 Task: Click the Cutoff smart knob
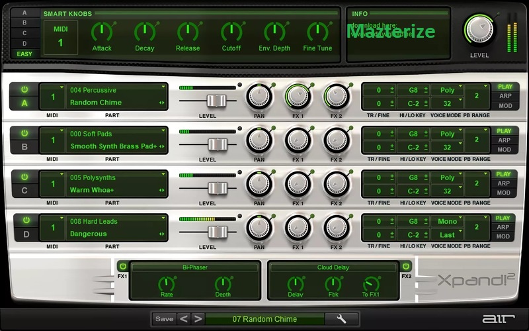(x=231, y=31)
